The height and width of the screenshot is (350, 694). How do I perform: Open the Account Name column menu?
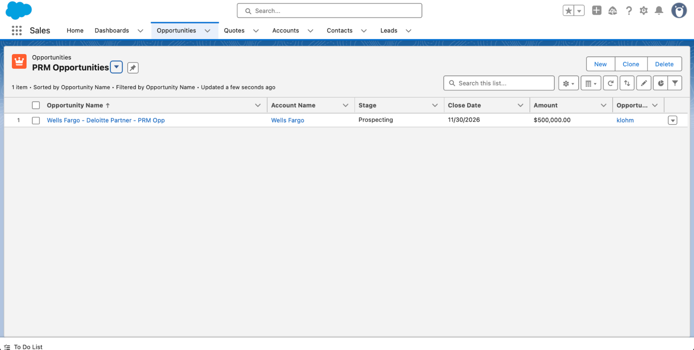coord(346,105)
